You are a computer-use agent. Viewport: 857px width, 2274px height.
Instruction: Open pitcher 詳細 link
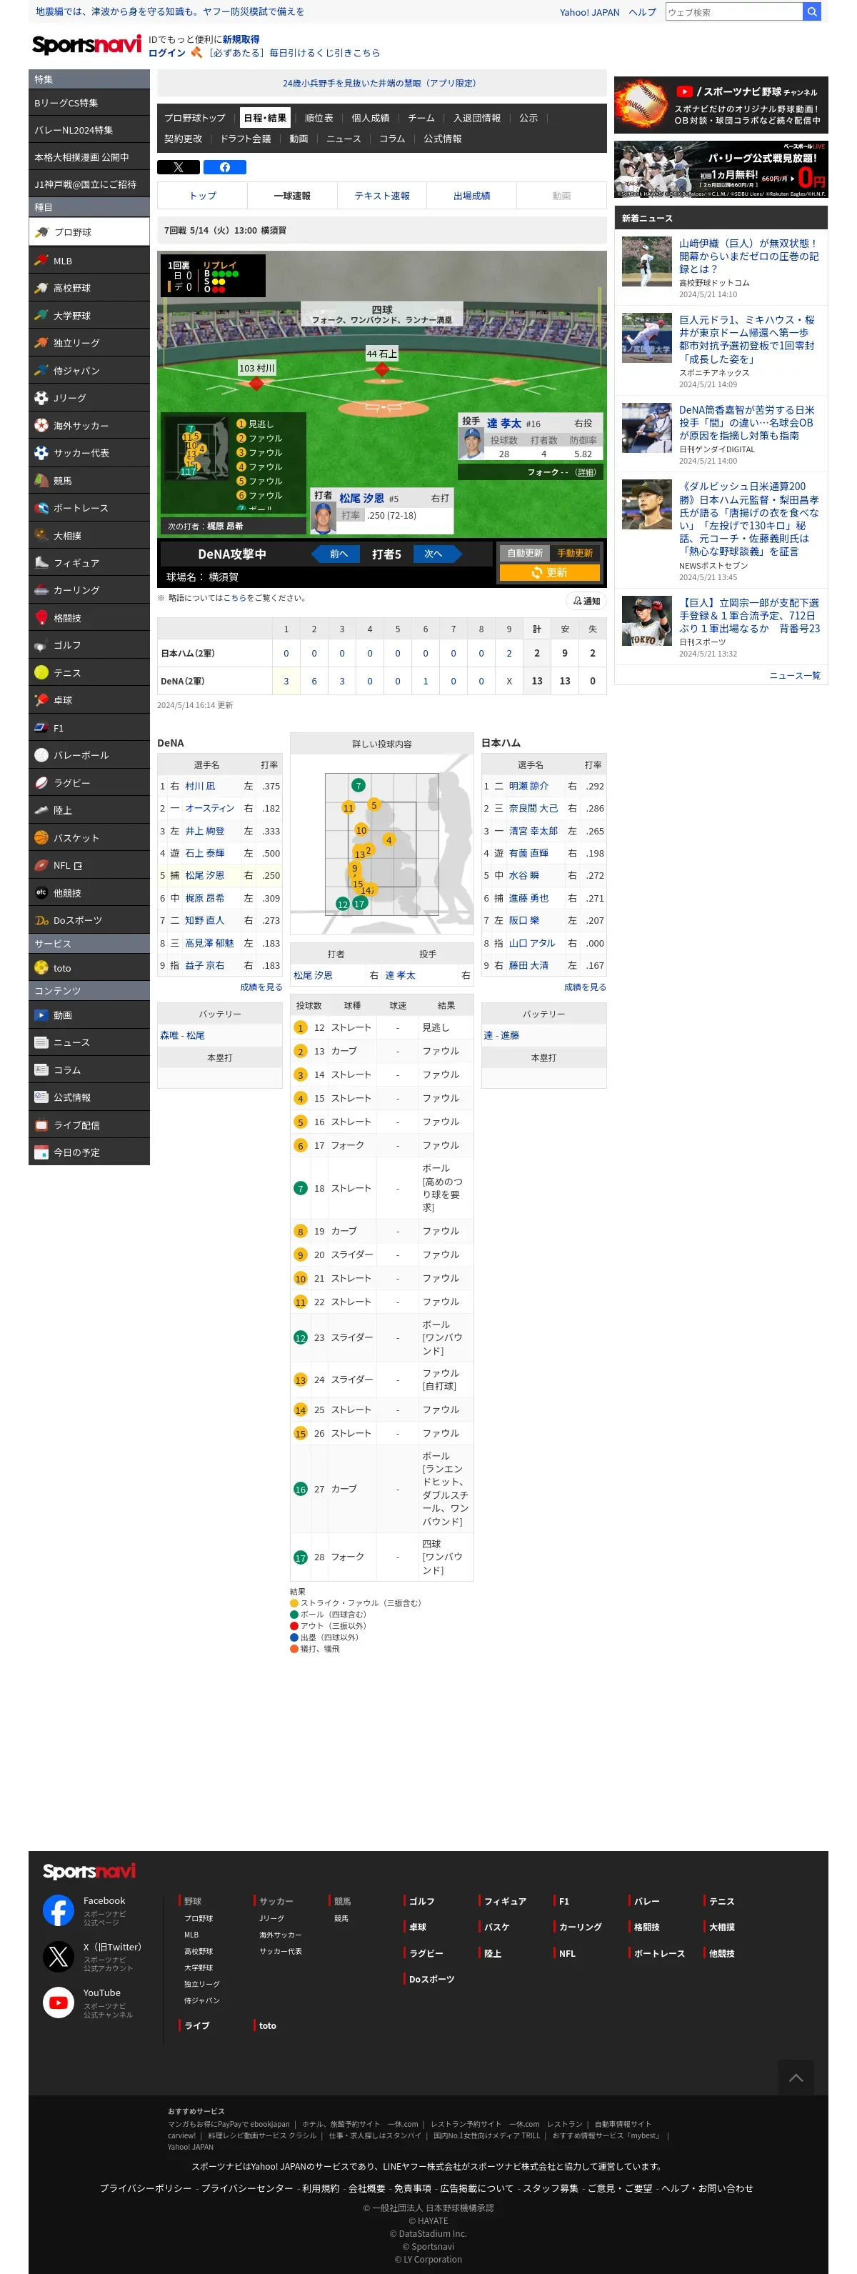click(x=586, y=472)
